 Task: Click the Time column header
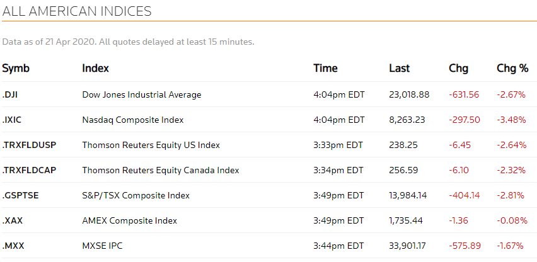coord(325,68)
